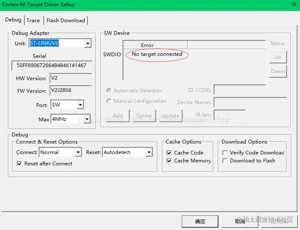
Task: Toggle Reset after Connect checkbox
Action: [x=19, y=164]
